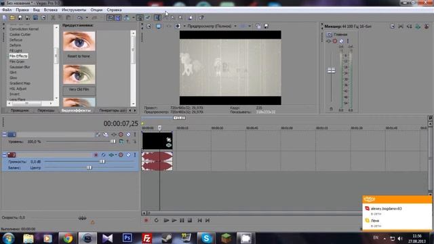Solo video track 1

click(135, 134)
